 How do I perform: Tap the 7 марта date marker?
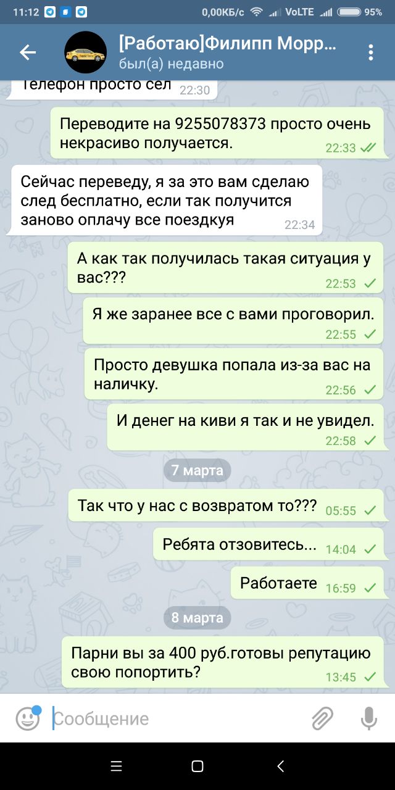tap(197, 470)
